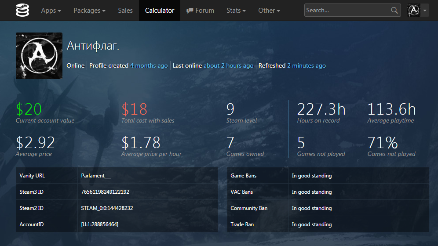Click the 5 games not played value
This screenshot has width=438, height=246.
(301, 142)
